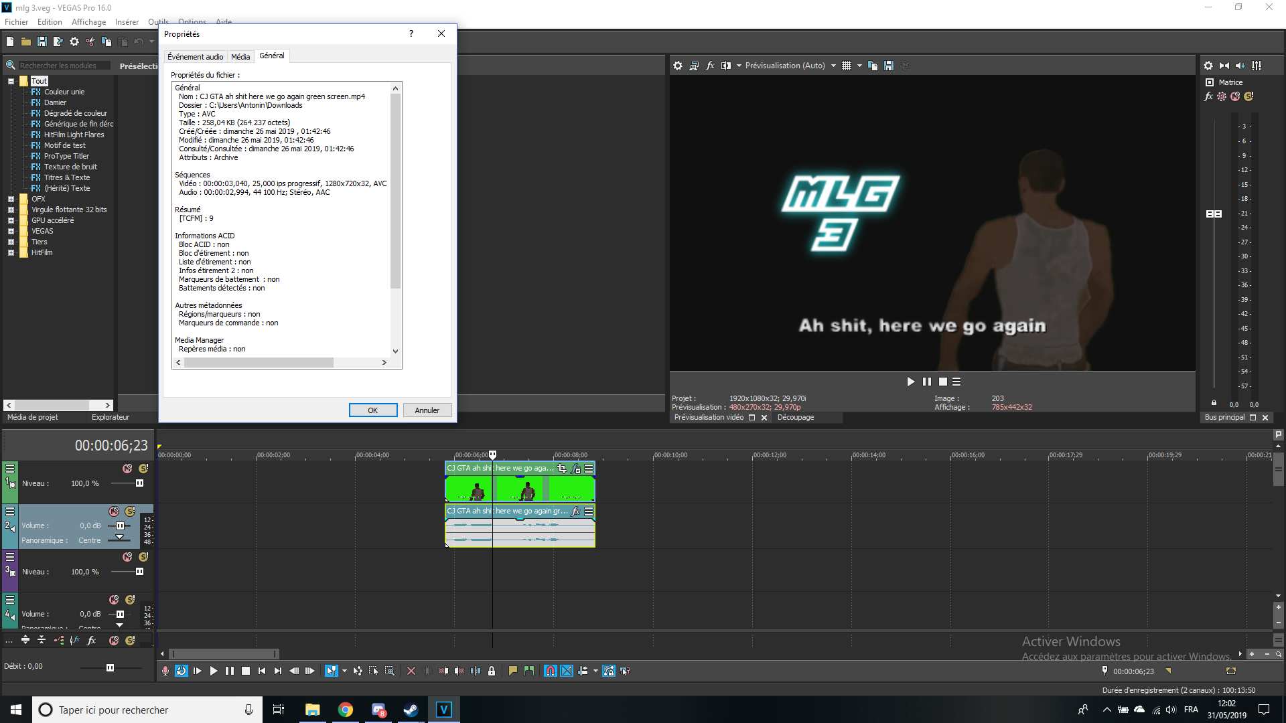Insert a marker with the yellow flag icon
Image resolution: width=1286 pixels, height=723 pixels.
click(x=513, y=671)
